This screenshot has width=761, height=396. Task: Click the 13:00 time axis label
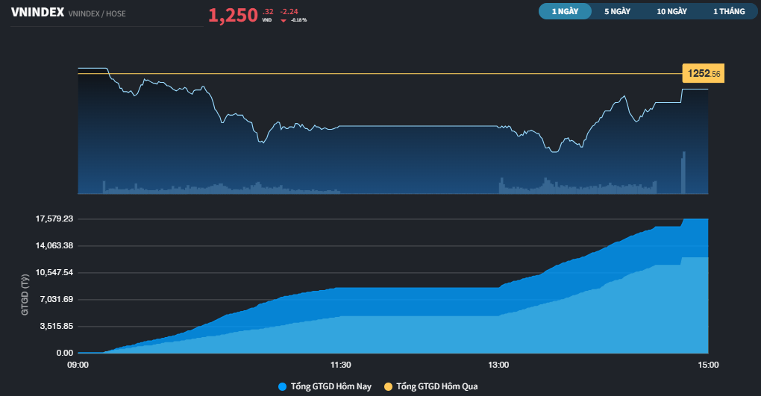[498, 365]
